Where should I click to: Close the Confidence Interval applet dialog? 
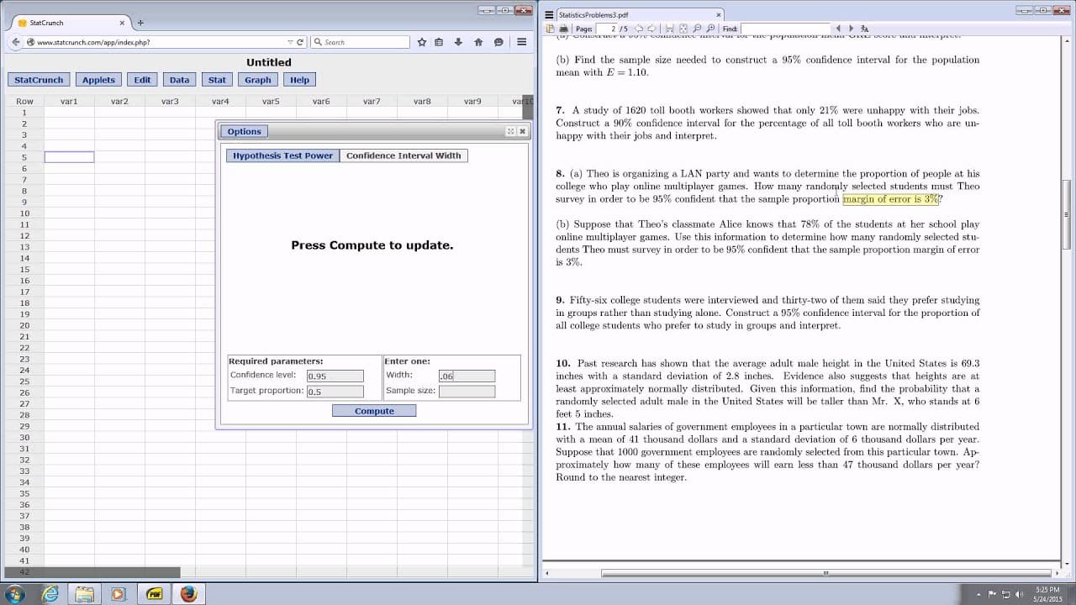522,131
